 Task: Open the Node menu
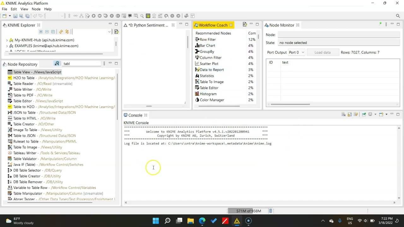pyautogui.click(x=36, y=9)
